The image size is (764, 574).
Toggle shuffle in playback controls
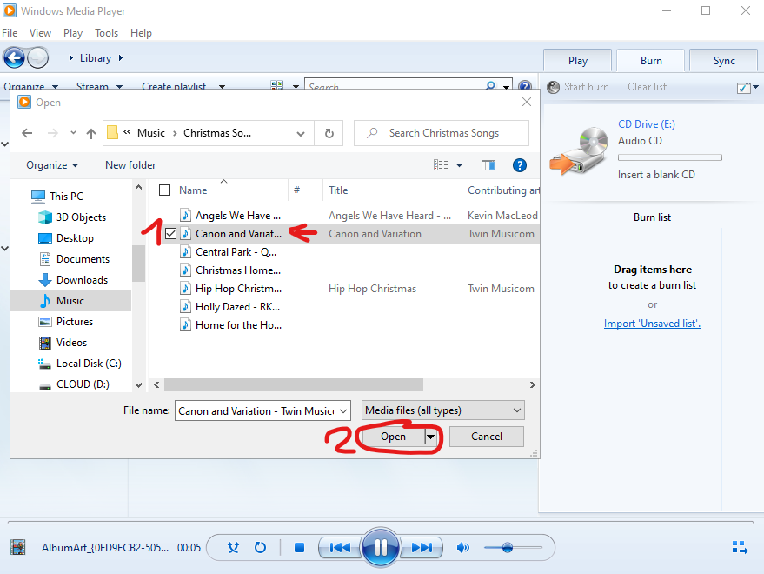point(234,548)
